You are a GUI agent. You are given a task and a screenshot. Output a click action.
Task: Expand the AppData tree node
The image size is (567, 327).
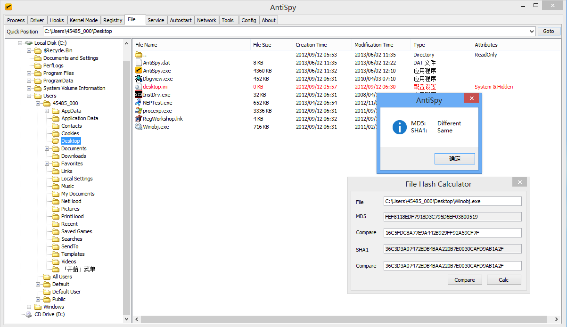tap(47, 111)
